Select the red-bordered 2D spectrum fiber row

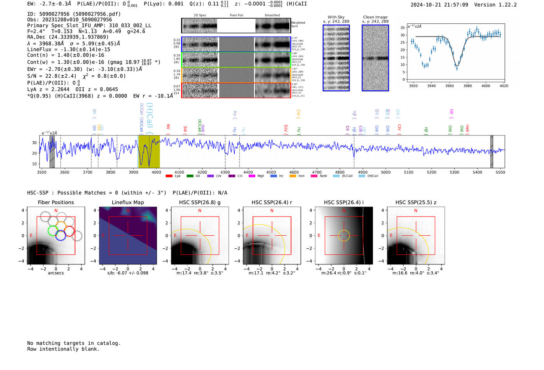coord(236,90)
